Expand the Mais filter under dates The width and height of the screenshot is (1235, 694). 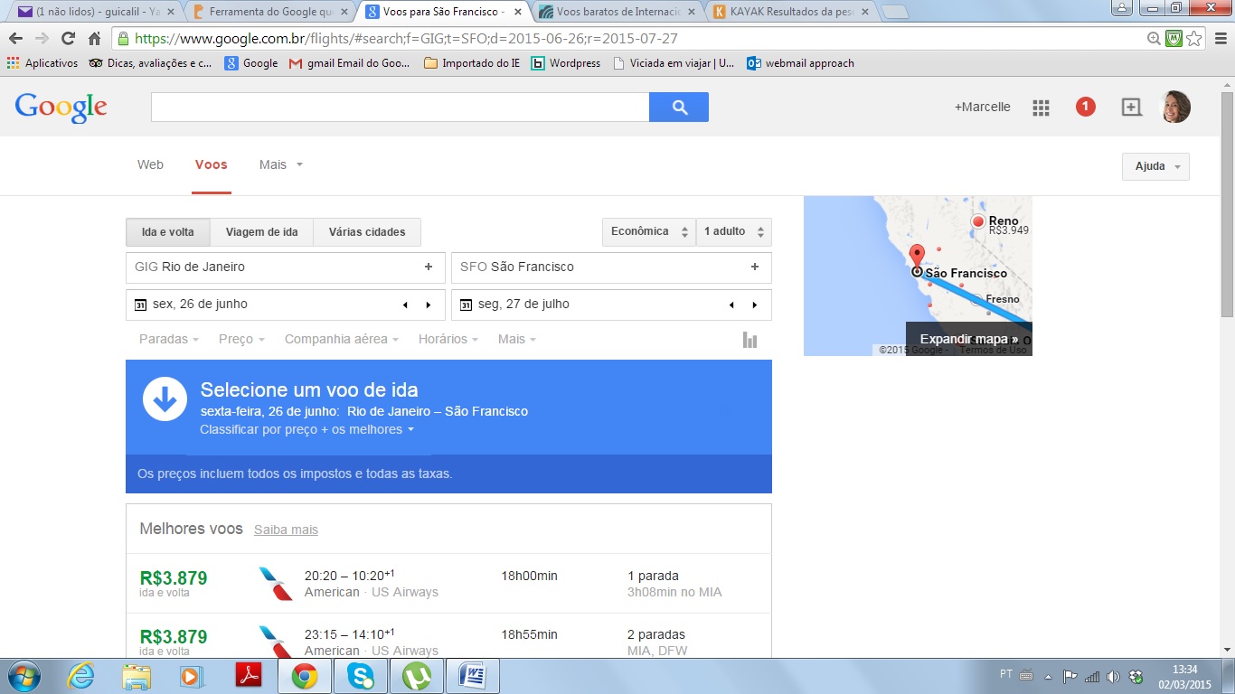click(517, 339)
